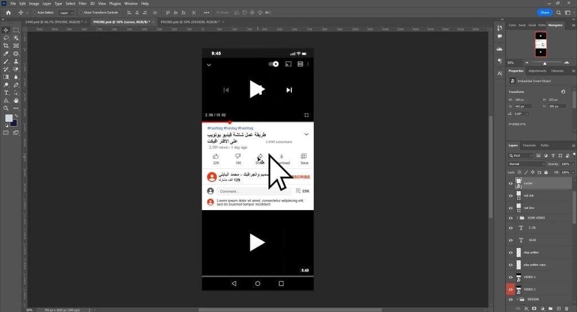Filter layers for type layers
Screen dimensions: 577x312
[553, 155]
